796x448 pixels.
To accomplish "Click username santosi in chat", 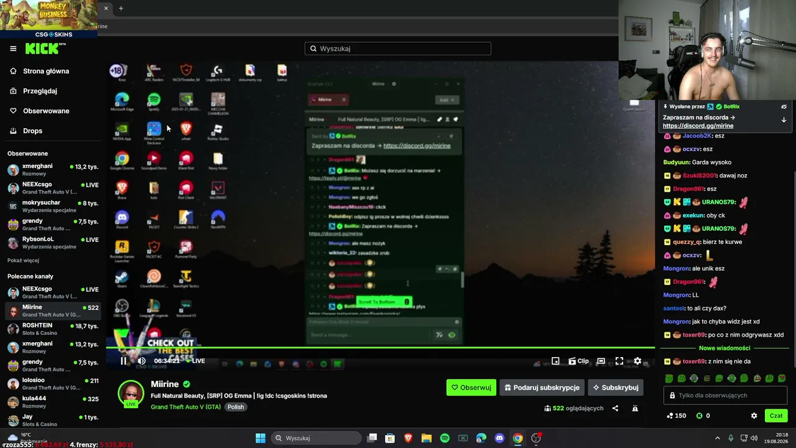I will tap(673, 308).
